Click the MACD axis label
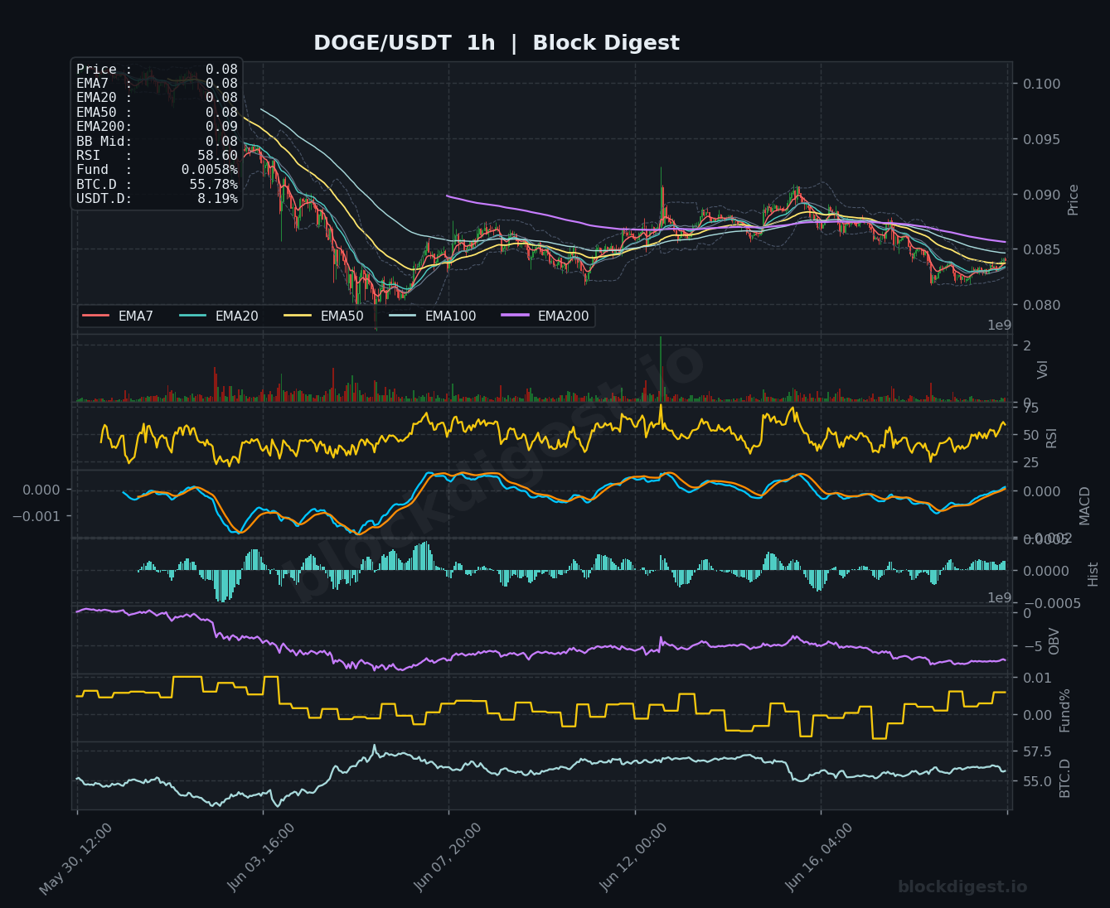This screenshot has height=908, width=1110. click(x=1085, y=505)
